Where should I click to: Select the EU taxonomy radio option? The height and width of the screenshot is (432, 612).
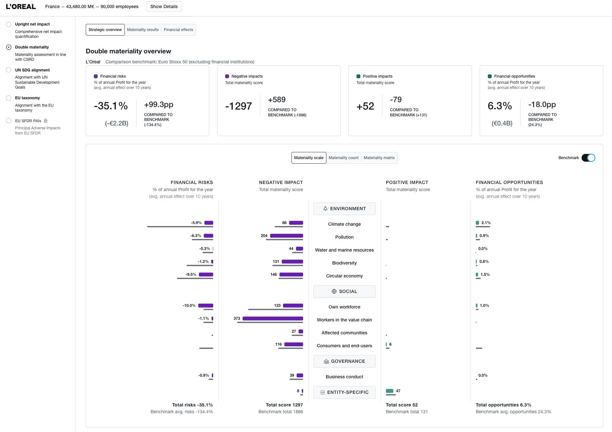click(x=9, y=98)
